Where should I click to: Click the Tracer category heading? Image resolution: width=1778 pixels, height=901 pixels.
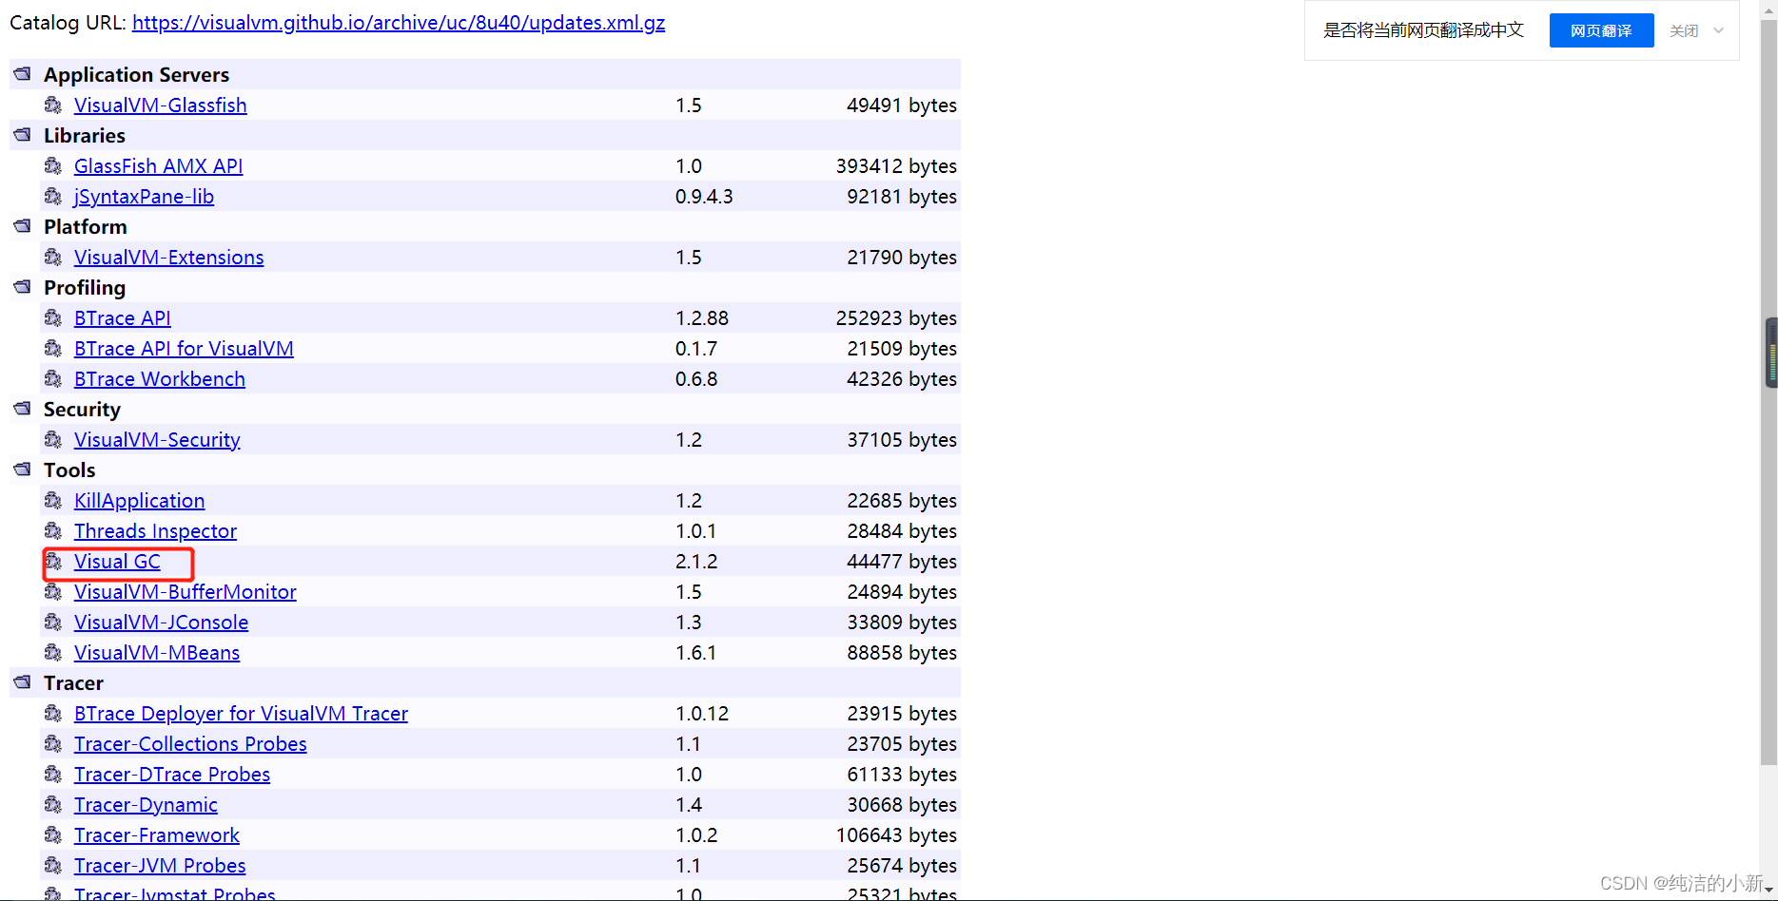pos(73,682)
